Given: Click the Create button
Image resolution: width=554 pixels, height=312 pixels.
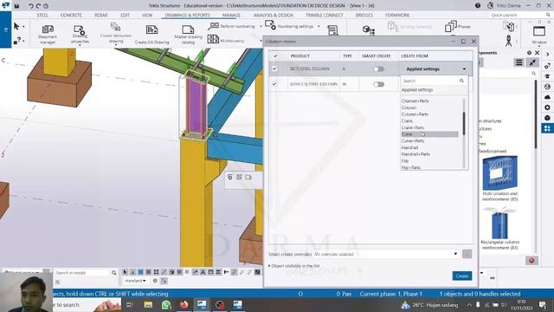Looking at the screenshot, I should click(x=461, y=276).
